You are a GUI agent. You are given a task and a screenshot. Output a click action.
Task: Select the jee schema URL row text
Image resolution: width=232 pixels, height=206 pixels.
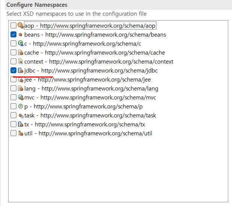(x=88, y=80)
